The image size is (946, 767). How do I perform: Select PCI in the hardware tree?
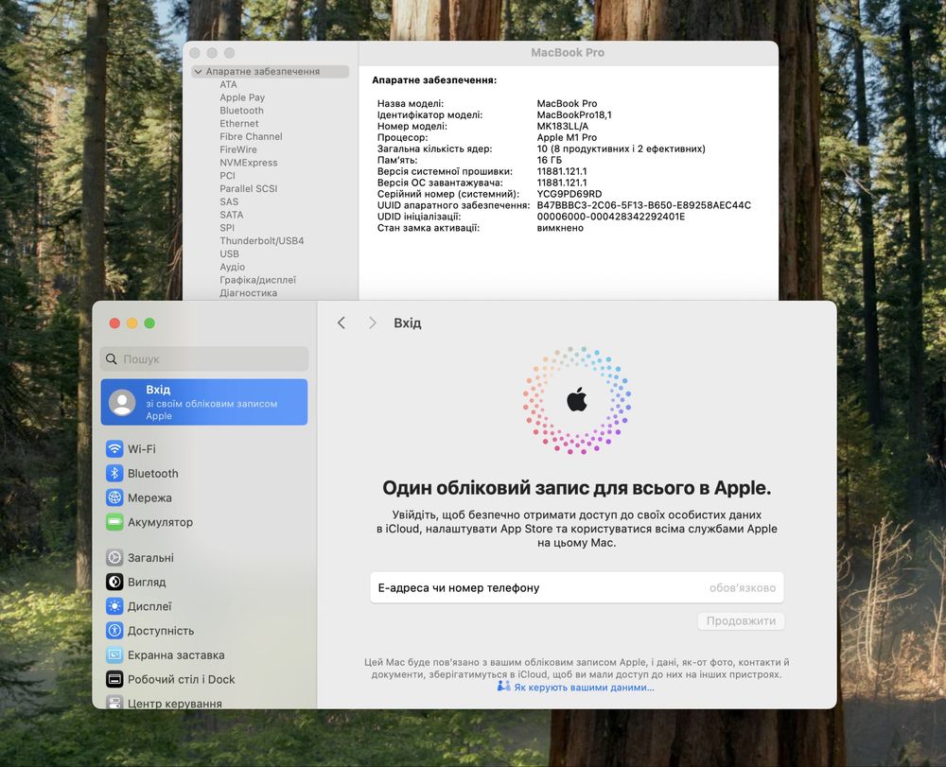pos(227,176)
